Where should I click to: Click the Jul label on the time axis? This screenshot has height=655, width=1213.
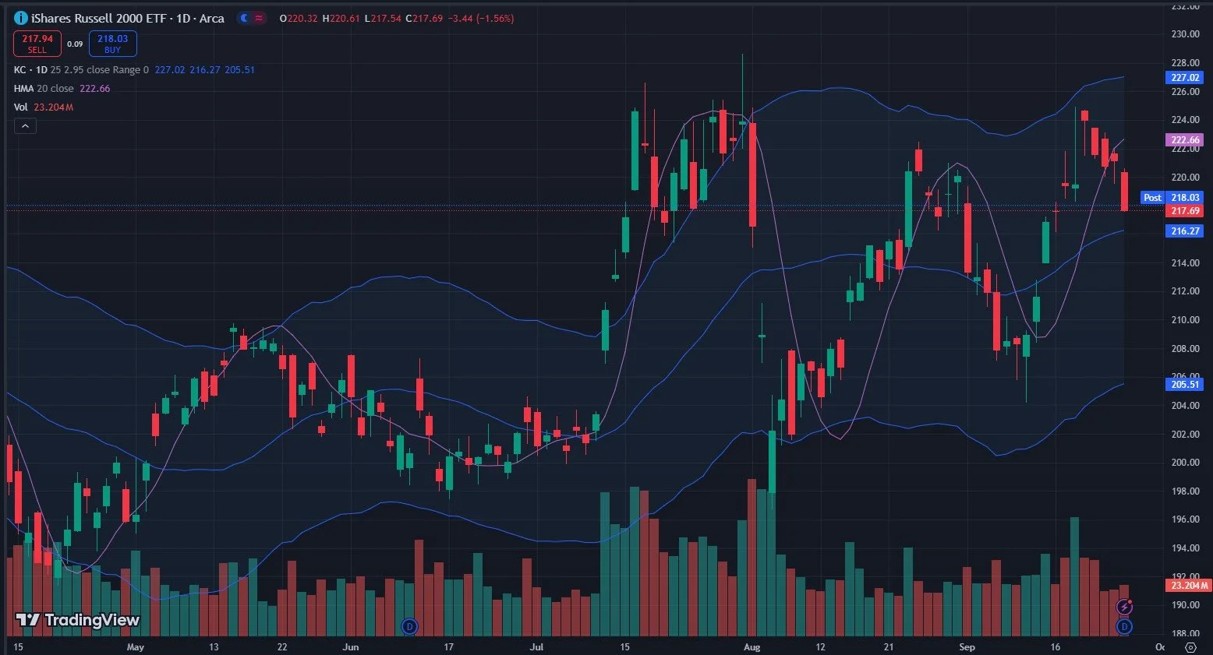pyautogui.click(x=536, y=647)
